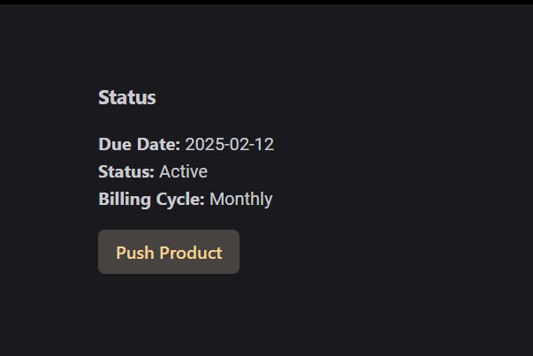Click the due date value 2025-02-12
The width and height of the screenshot is (533, 356).
tap(230, 145)
